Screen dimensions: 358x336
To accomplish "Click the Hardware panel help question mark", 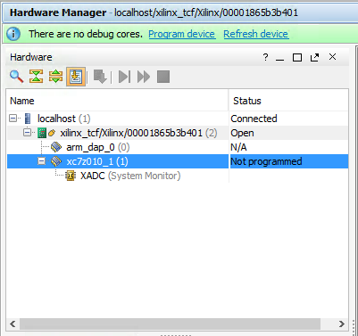I will point(265,57).
